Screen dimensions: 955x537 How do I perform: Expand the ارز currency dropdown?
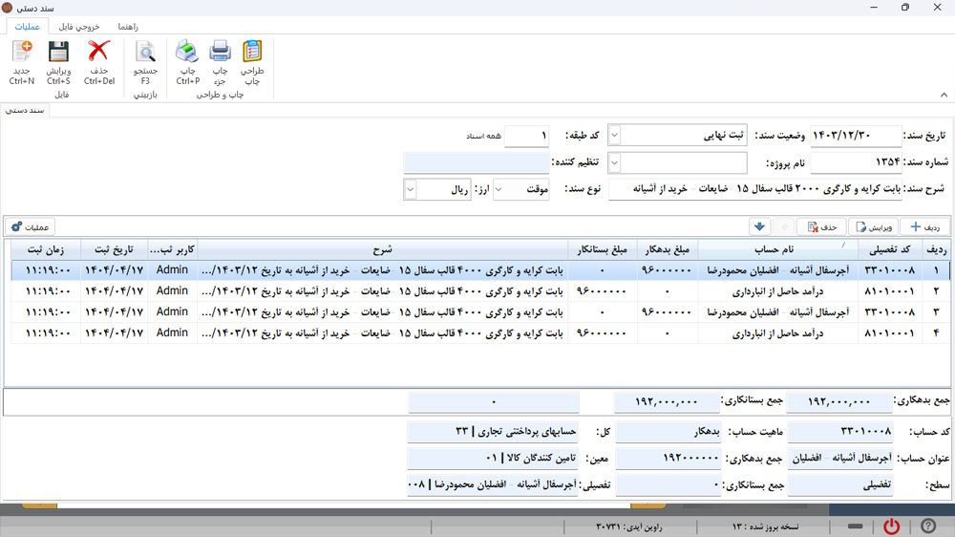point(411,190)
